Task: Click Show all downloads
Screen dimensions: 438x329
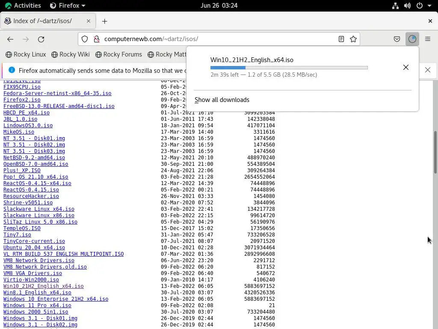Action: (222, 100)
